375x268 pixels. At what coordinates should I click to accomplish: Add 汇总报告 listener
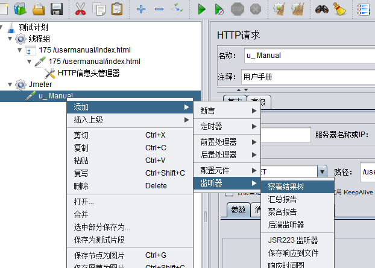(x=297, y=199)
